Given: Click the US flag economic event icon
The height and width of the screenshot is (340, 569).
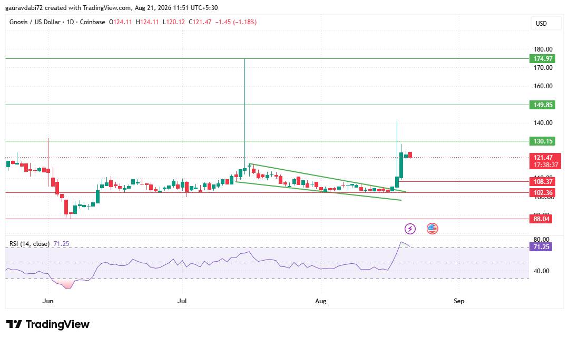Looking at the screenshot, I should coord(432,229).
